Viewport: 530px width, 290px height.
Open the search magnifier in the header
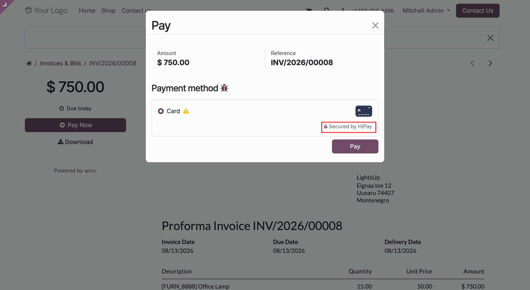click(x=327, y=10)
